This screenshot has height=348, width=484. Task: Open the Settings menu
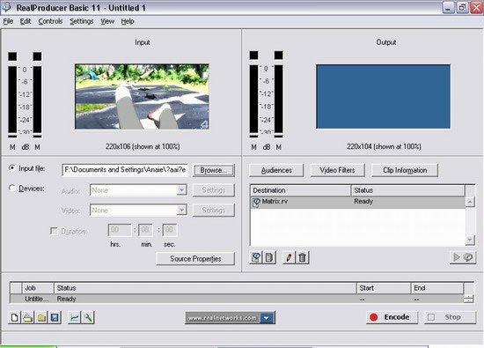pos(82,21)
